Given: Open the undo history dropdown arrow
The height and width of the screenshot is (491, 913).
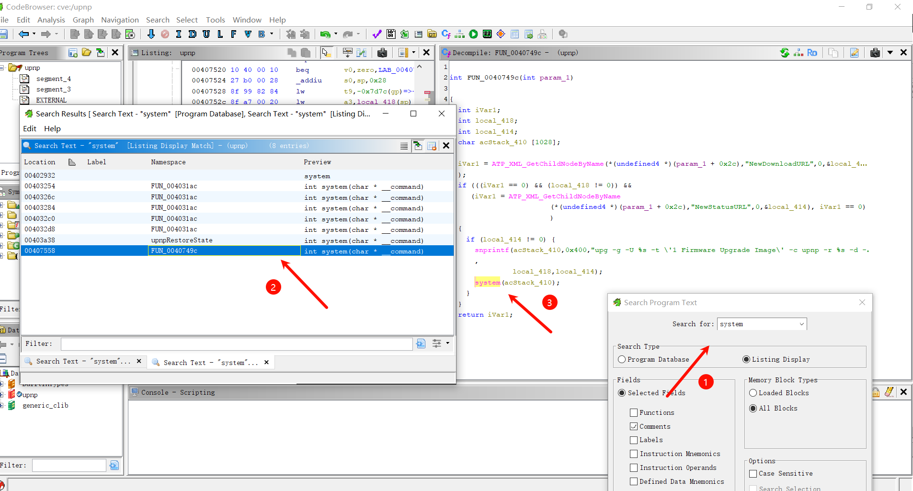Looking at the screenshot, I should [x=336, y=34].
